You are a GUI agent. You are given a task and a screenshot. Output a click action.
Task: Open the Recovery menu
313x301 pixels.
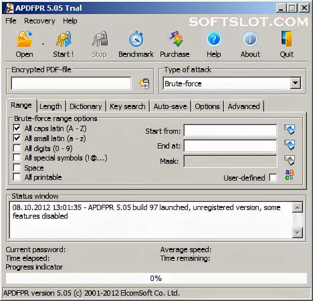(x=39, y=21)
